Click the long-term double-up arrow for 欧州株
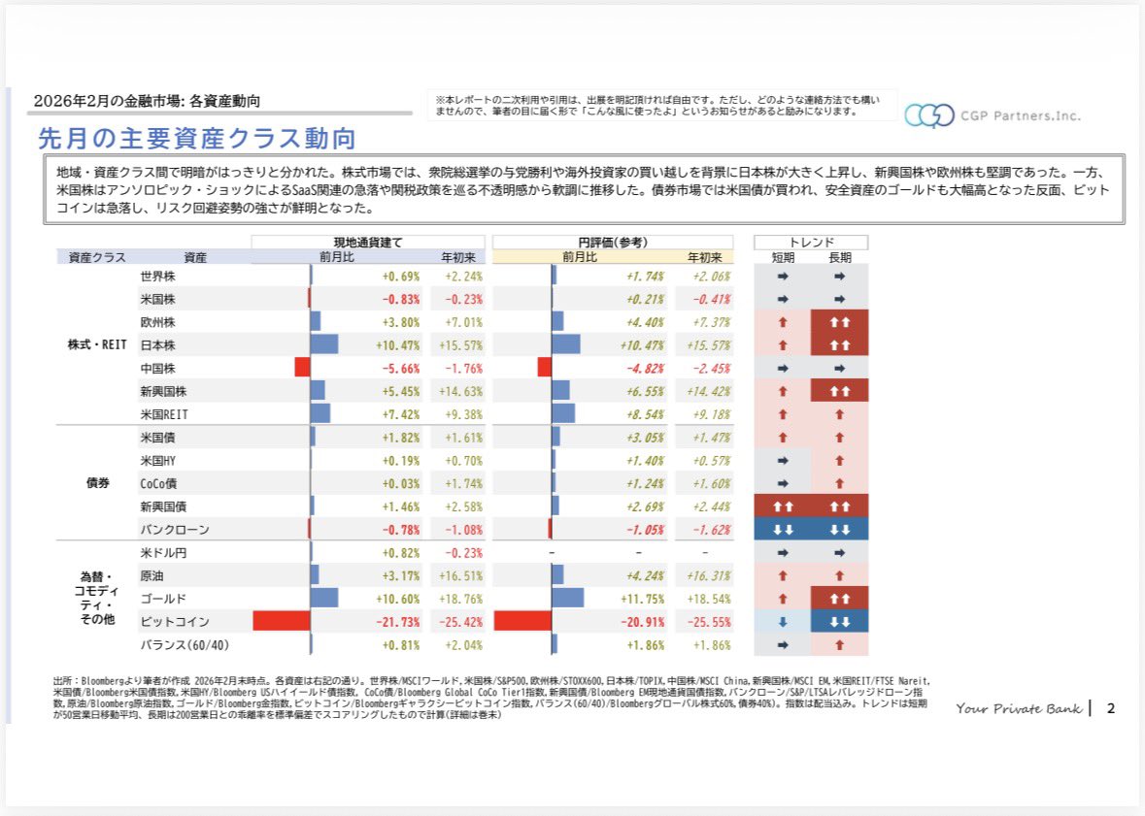 839,322
